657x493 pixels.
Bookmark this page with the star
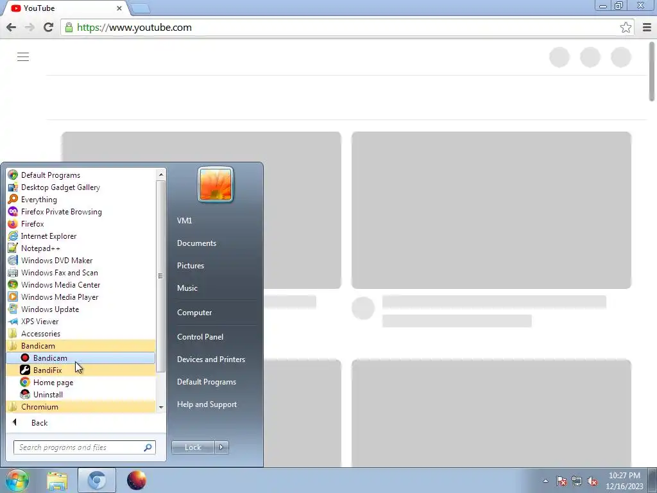tap(626, 27)
